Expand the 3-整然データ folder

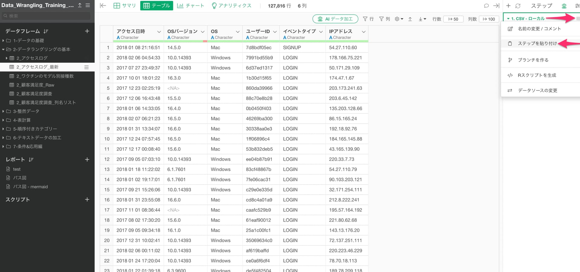tap(3, 111)
